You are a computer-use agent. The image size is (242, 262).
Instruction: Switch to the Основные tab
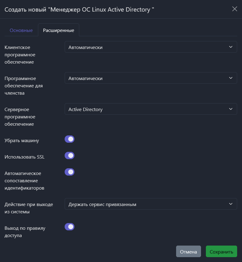point(21,30)
